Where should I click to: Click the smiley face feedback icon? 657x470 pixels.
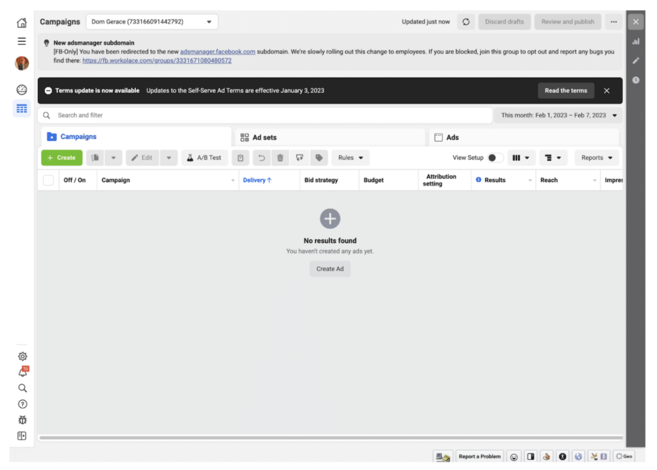(514, 457)
